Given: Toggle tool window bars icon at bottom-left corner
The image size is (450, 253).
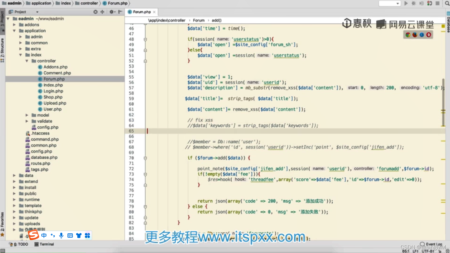Looking at the screenshot, I should [x=3, y=251].
